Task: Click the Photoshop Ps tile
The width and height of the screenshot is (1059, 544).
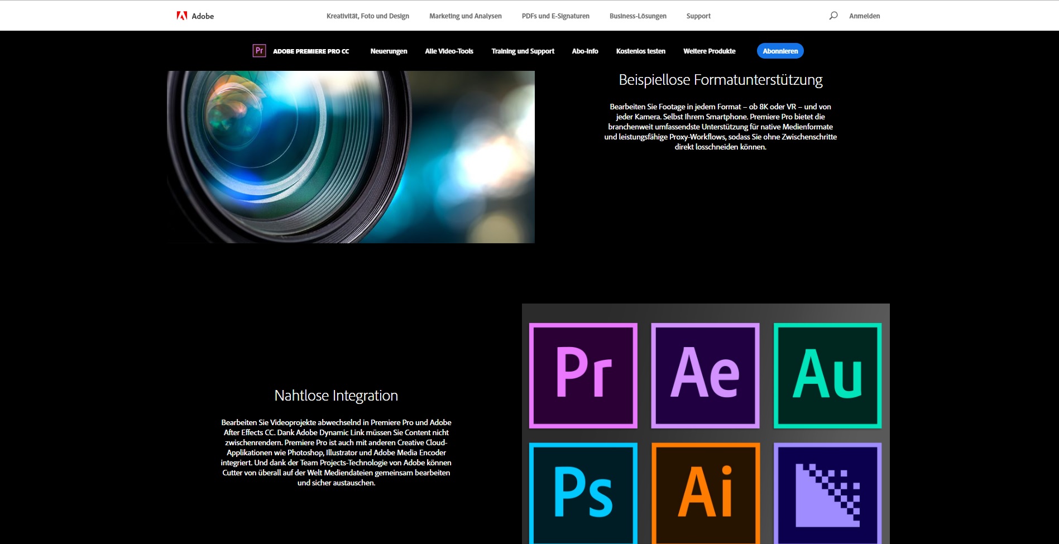Action: click(583, 493)
